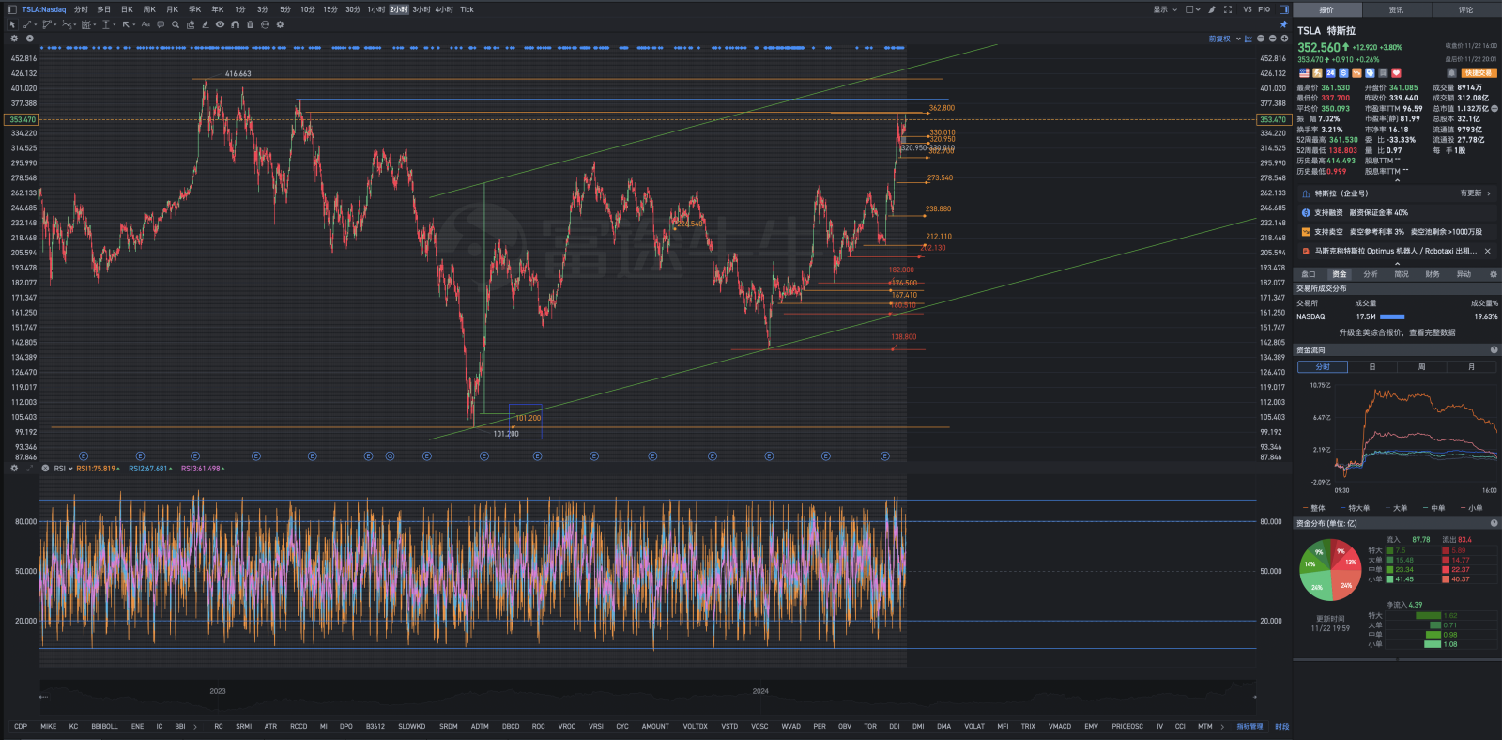This screenshot has height=740, width=1502.
Task: Open 指标管理 indicator management
Action: tap(1249, 726)
